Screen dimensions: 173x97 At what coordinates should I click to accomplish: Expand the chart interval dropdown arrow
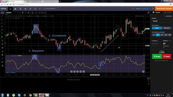click(20, 13)
